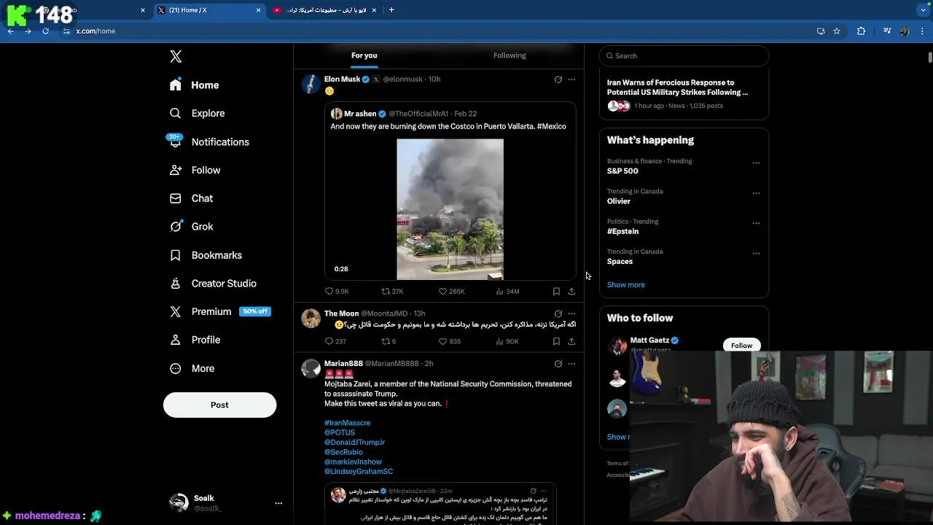Open more options on Elon Musk's post
This screenshot has width=933, height=525.
571,79
